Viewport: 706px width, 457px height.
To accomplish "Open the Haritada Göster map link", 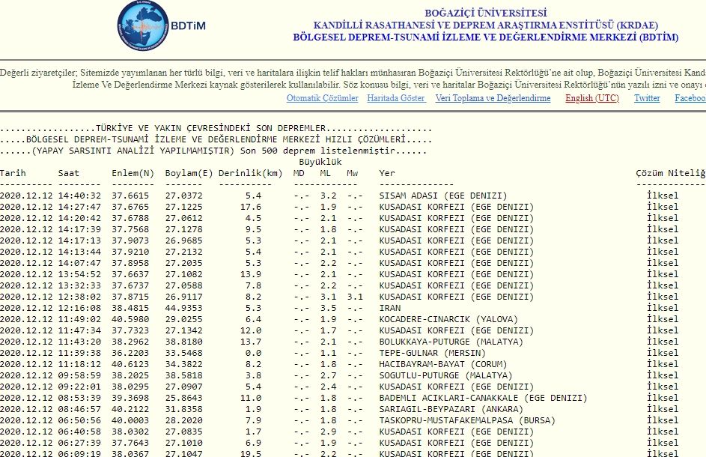I will point(396,98).
